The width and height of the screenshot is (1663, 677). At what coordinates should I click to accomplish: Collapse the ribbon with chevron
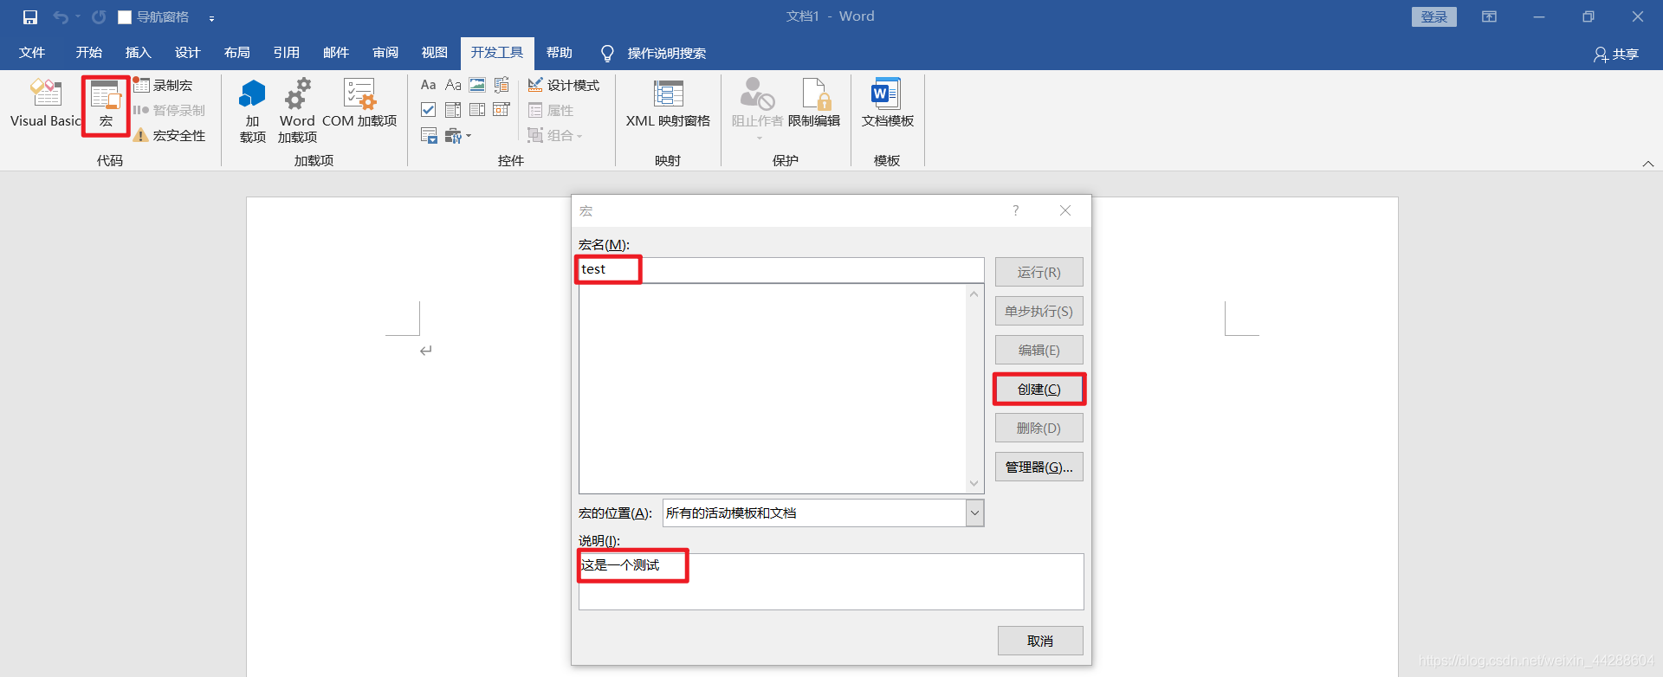click(1648, 164)
